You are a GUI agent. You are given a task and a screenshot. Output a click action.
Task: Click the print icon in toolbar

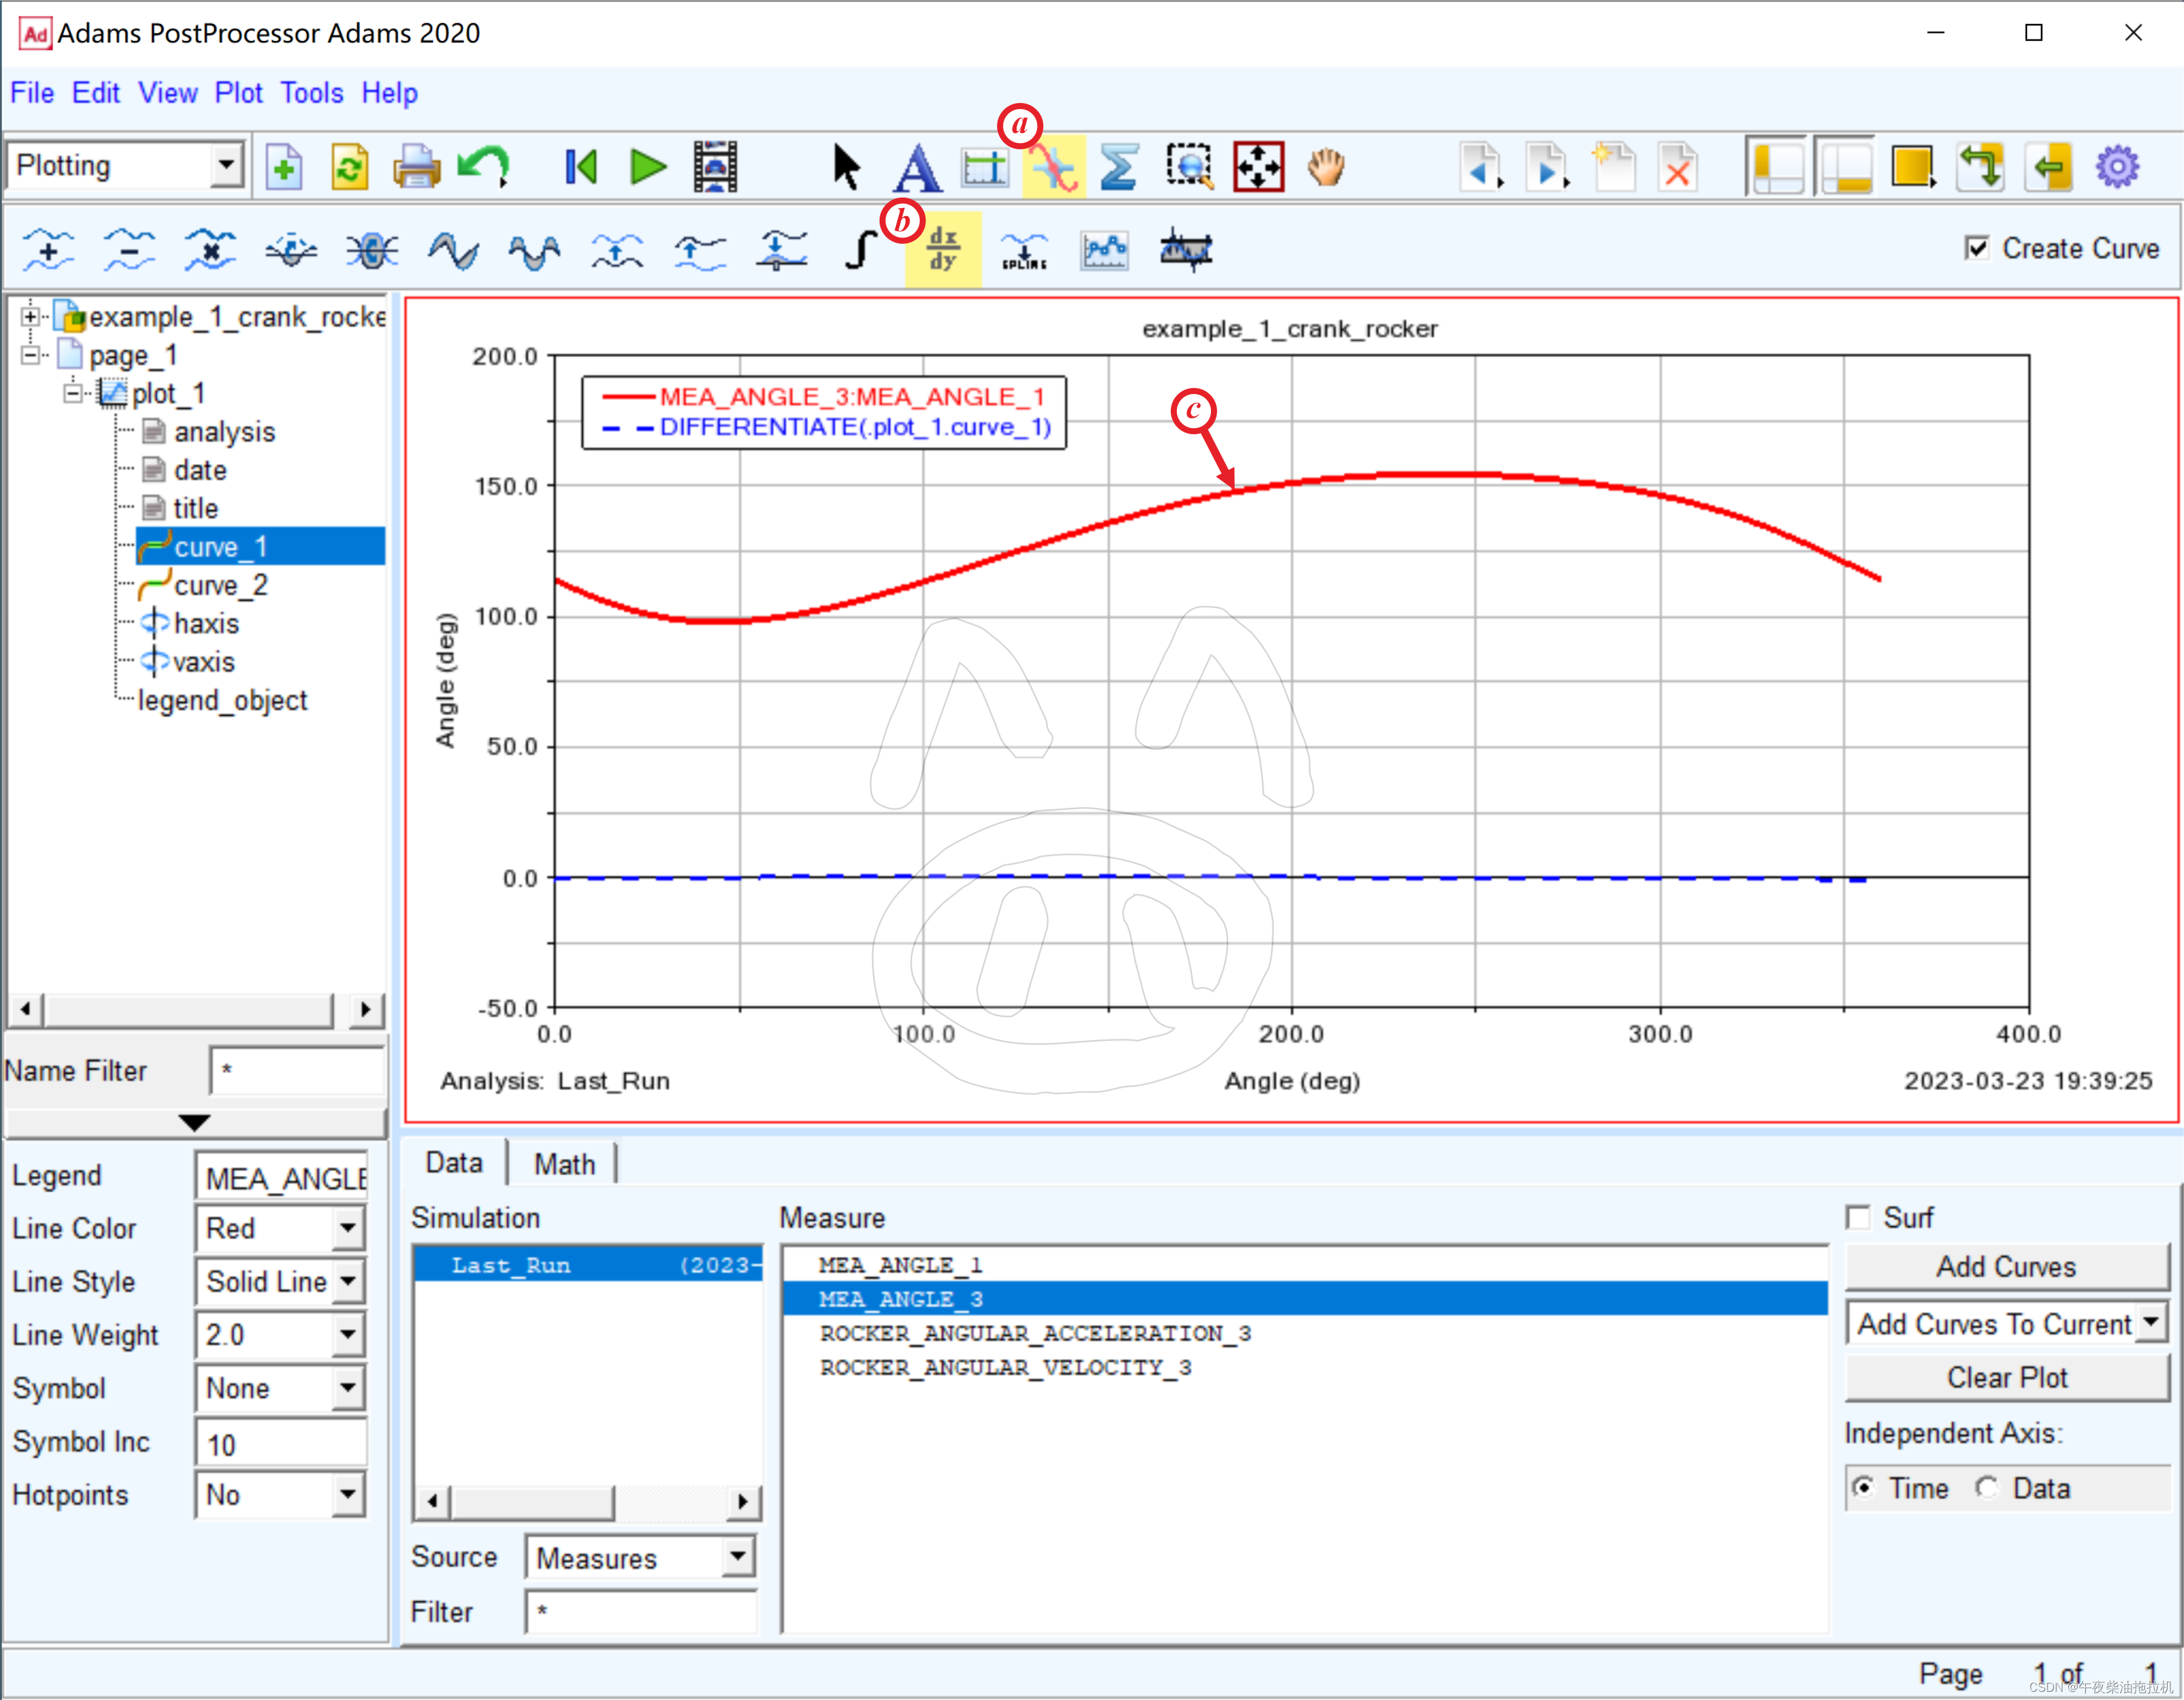416,167
